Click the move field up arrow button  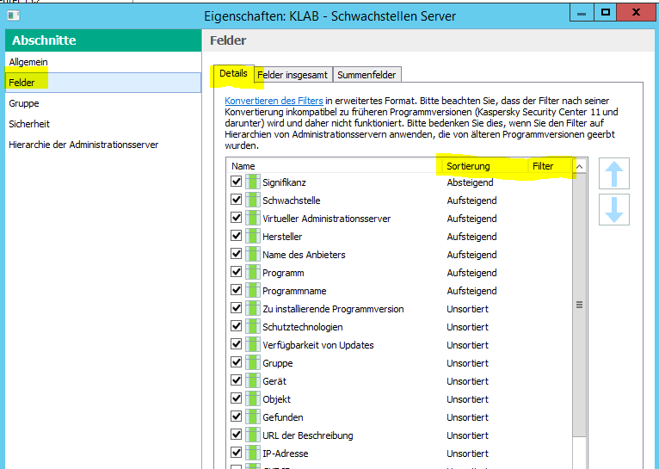point(613,174)
